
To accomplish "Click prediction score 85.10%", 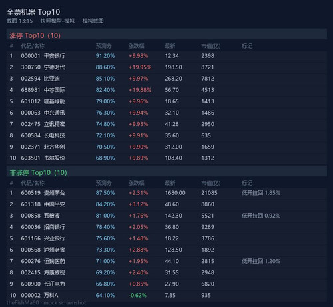I will coord(105,79).
